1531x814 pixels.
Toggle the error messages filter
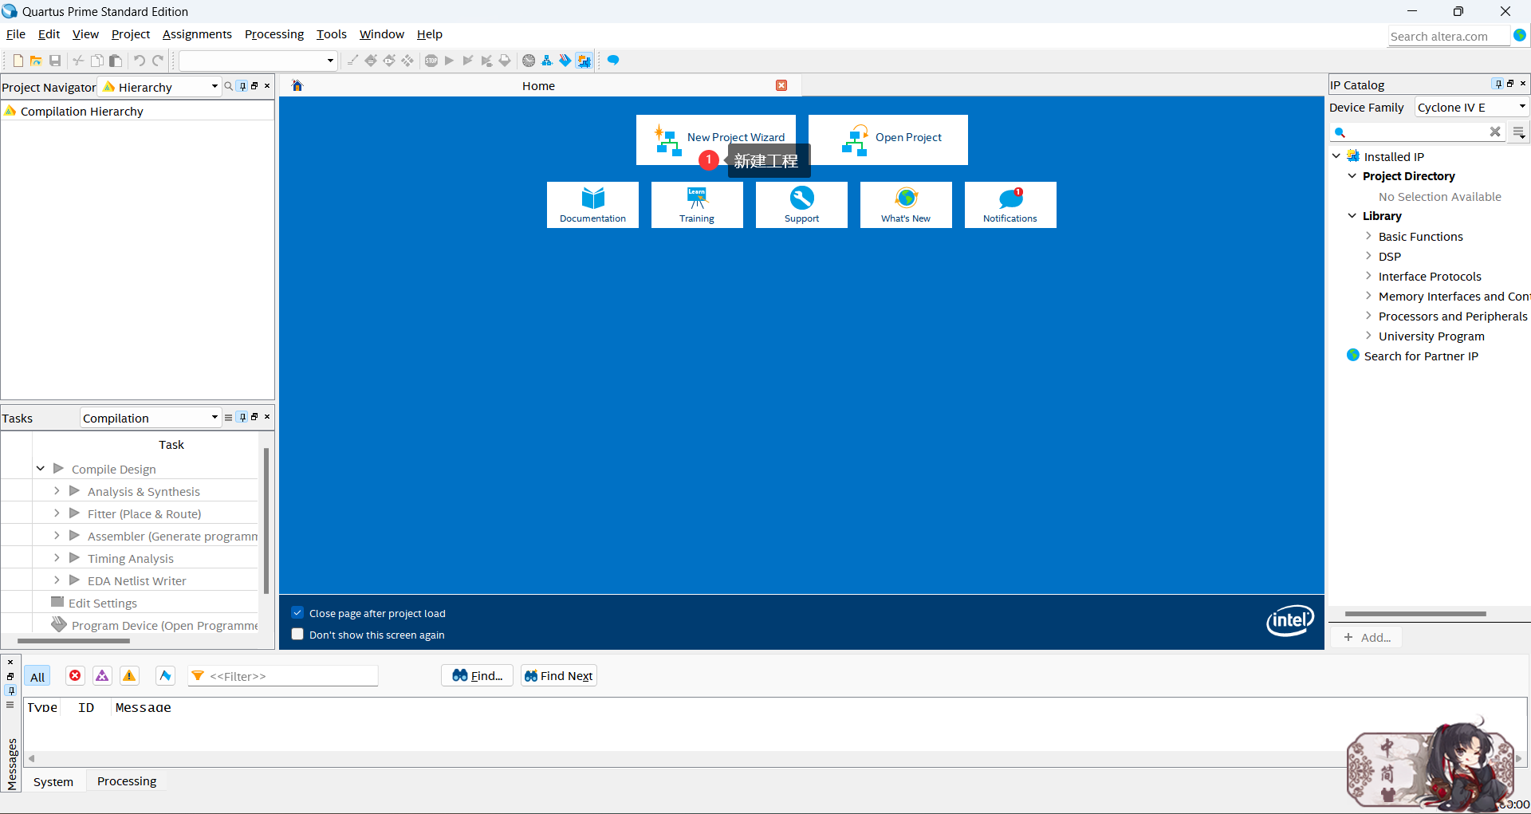pos(75,676)
